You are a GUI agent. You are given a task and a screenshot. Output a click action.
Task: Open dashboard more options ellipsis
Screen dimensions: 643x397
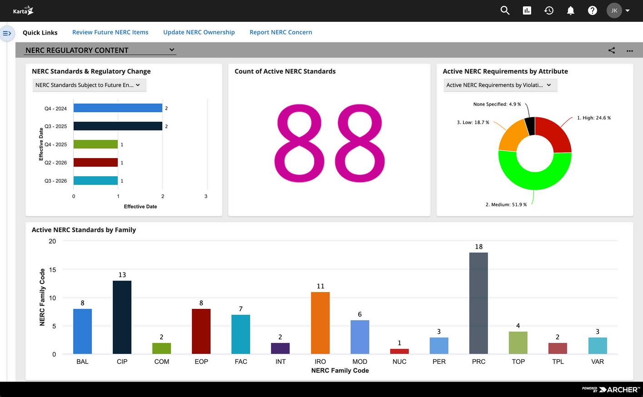(630, 50)
